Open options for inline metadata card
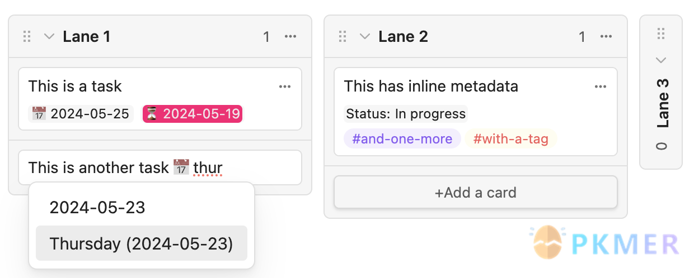This screenshot has height=278, width=694. [x=601, y=87]
